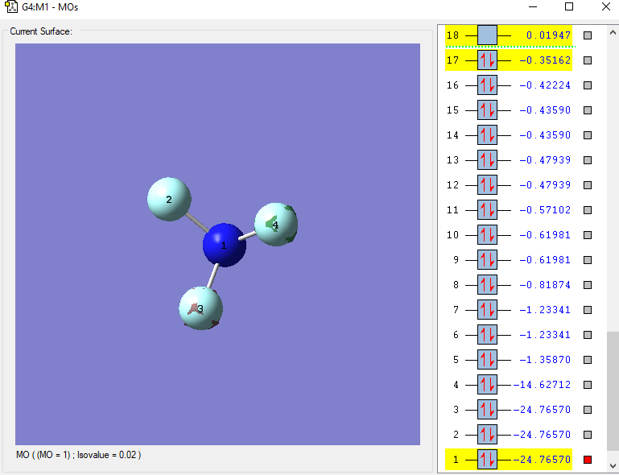Click the G4:M1 window title icon
Screen dimensions: 619x475
[10, 7]
